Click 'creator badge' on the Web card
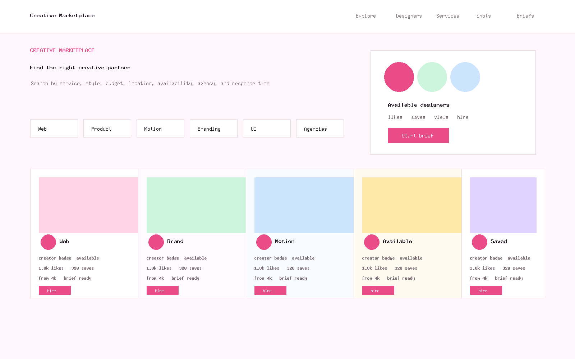This screenshot has width=575, height=359. click(55, 258)
